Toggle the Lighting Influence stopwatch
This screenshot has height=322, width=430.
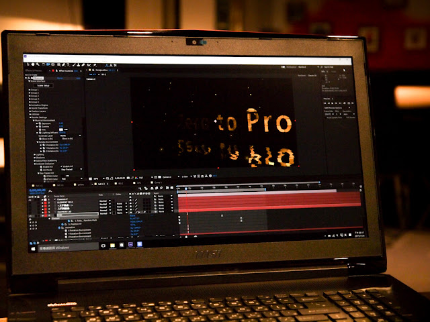tap(40, 133)
